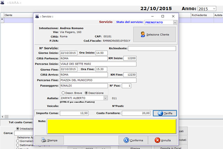Click the Costo Fornitore field 20,00
Viewport: 223px width, 149px height.
pyautogui.click(x=136, y=113)
